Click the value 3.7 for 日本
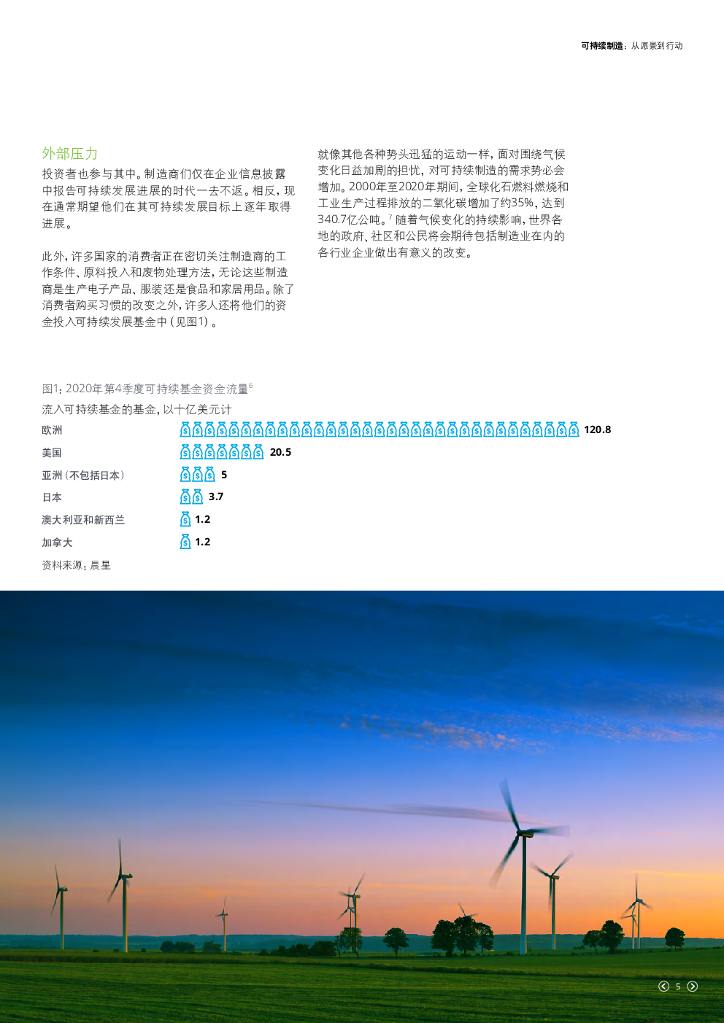 coord(216,497)
